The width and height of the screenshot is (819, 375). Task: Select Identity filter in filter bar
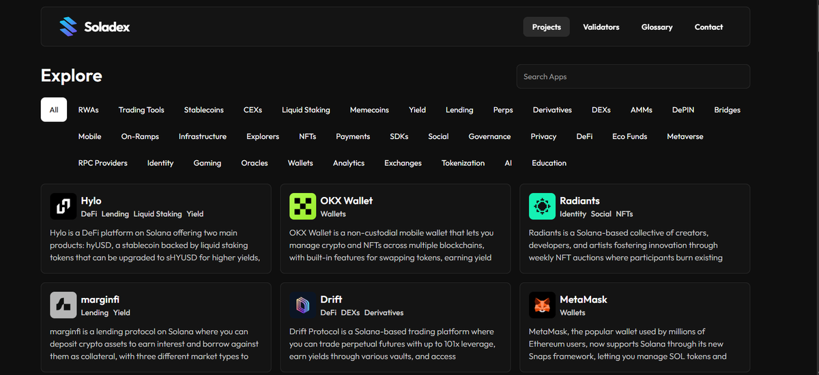tap(160, 163)
